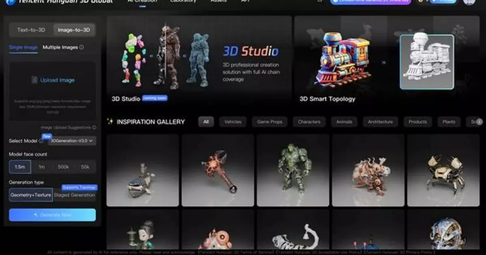486x255 pixels.
Task: Select the 1m face count option
Action: click(x=42, y=167)
